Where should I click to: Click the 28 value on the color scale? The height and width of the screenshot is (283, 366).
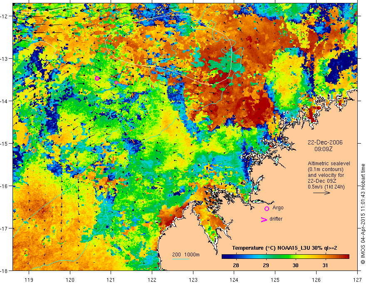(x=236, y=265)
